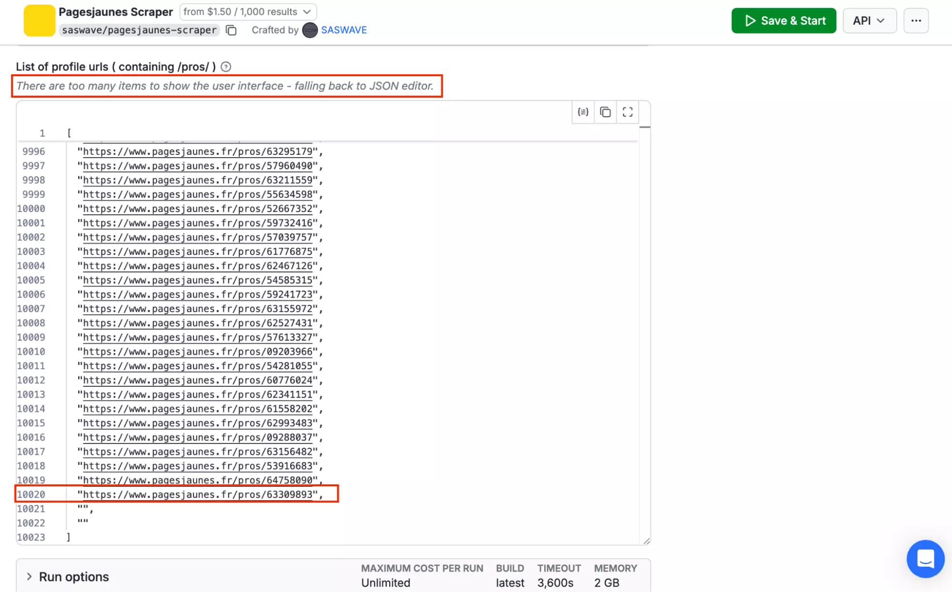The image size is (952, 592).
Task: Grab the editor resize handle corner
Action: 646,541
